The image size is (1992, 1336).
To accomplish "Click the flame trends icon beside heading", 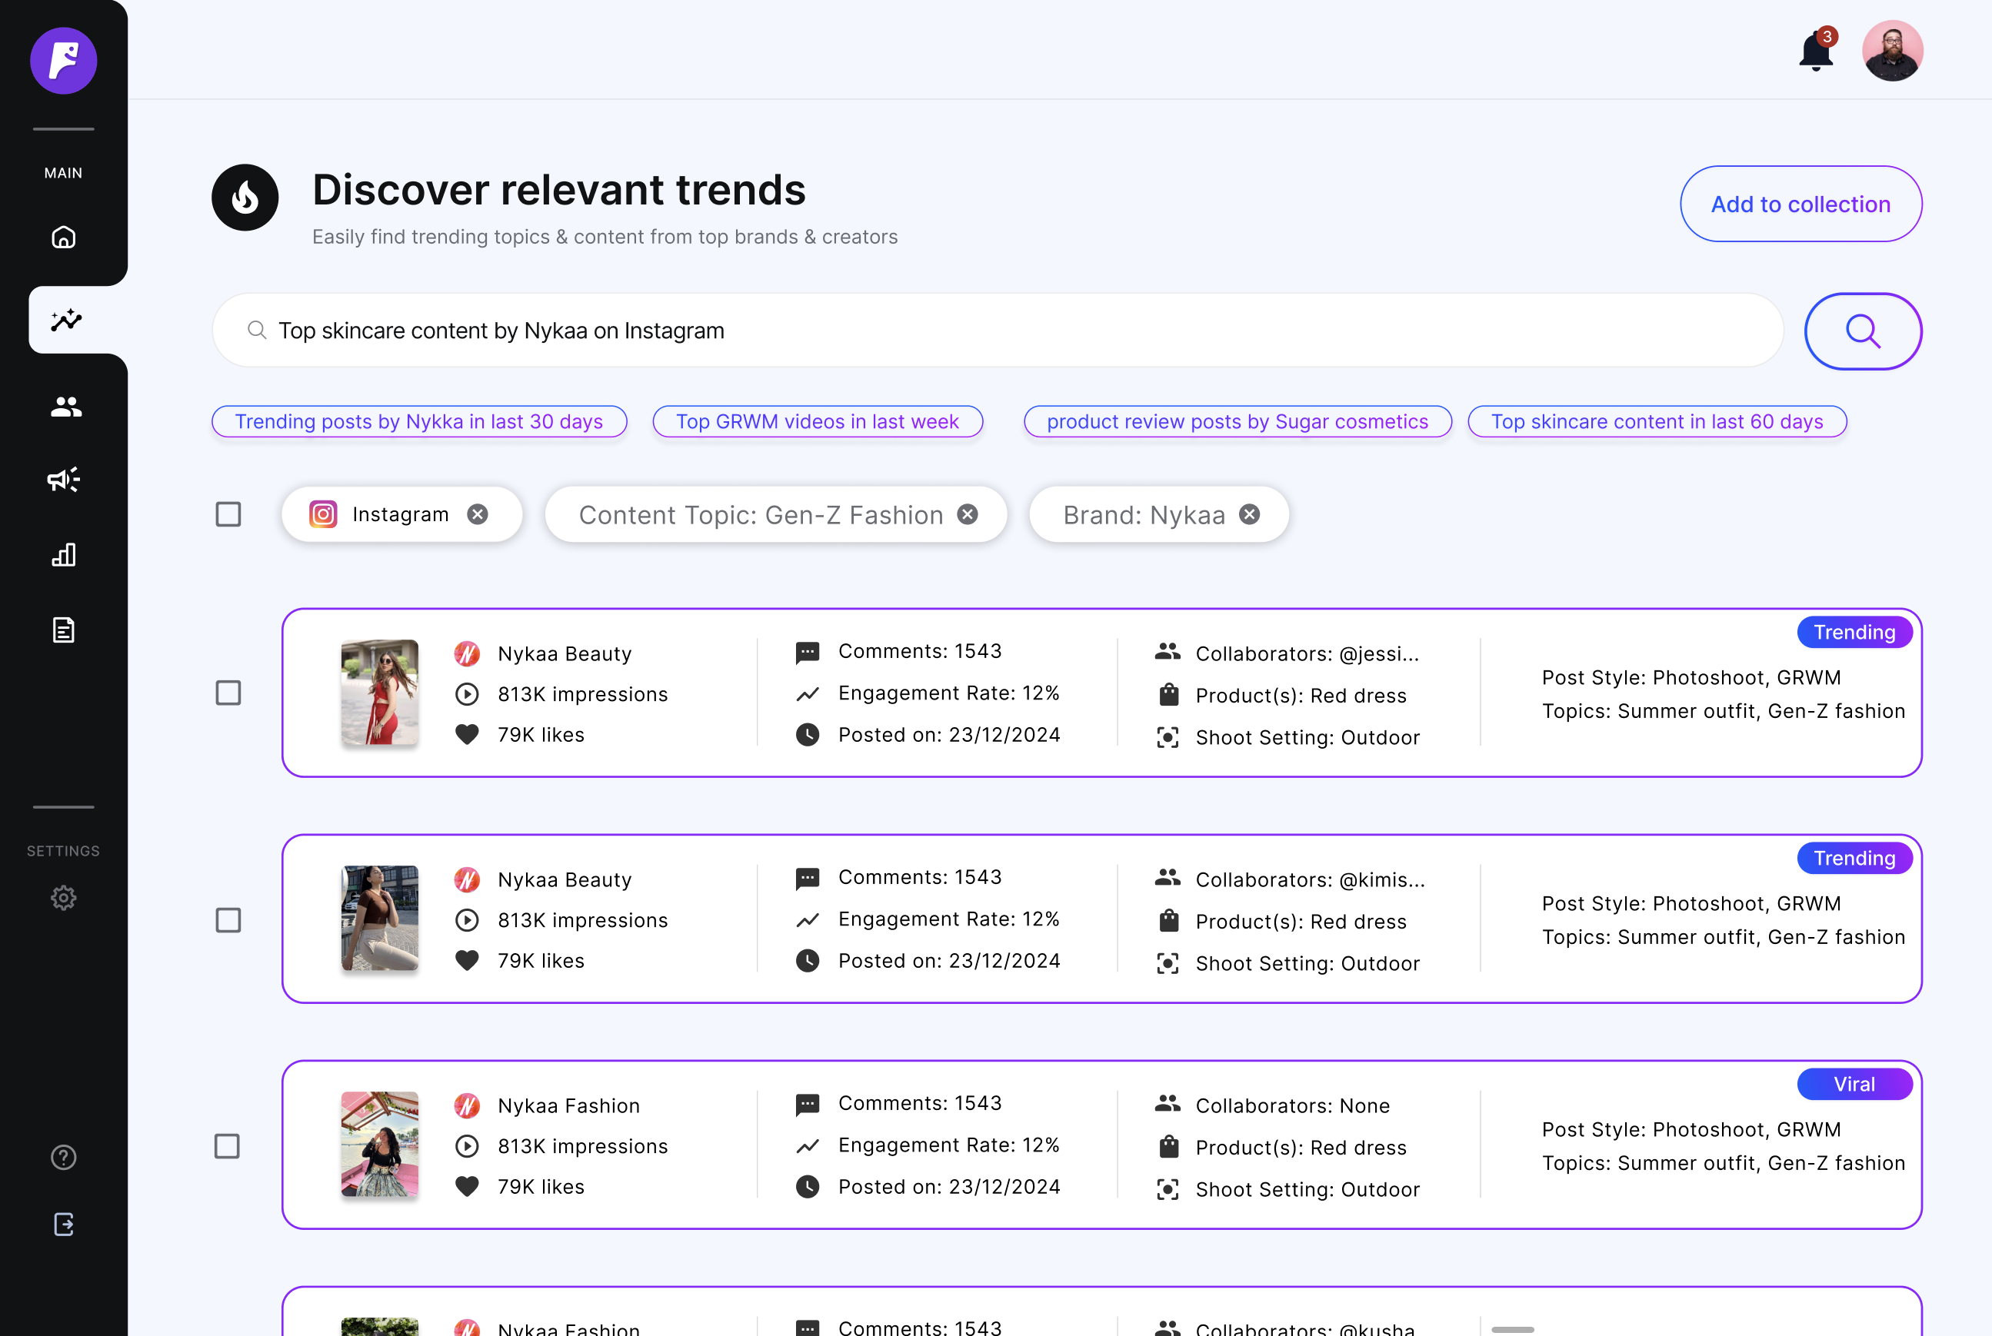I will pyautogui.click(x=245, y=198).
